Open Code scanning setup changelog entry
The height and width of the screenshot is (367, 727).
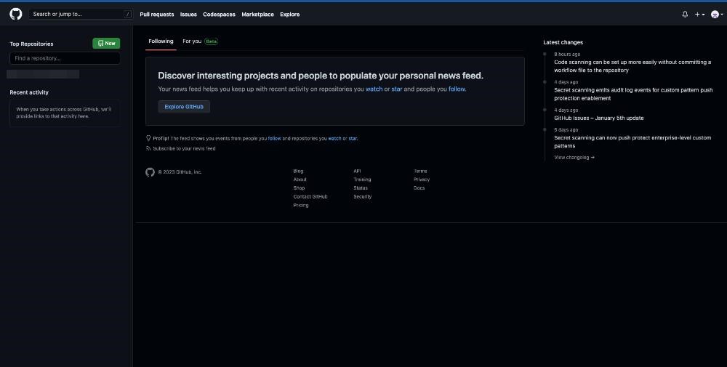(x=632, y=66)
